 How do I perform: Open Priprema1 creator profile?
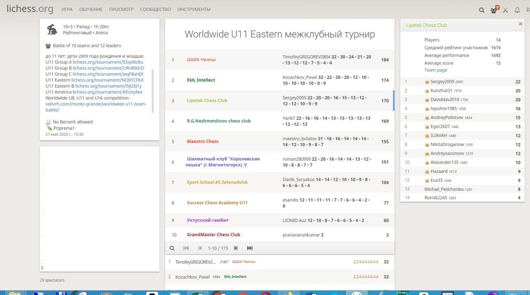(64, 128)
